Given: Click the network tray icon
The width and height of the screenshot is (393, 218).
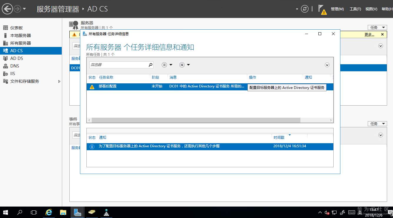Looking at the screenshot, I should pyautogui.click(x=335, y=212).
